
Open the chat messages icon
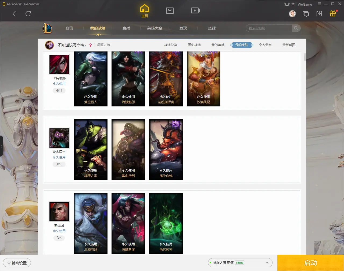(x=306, y=14)
